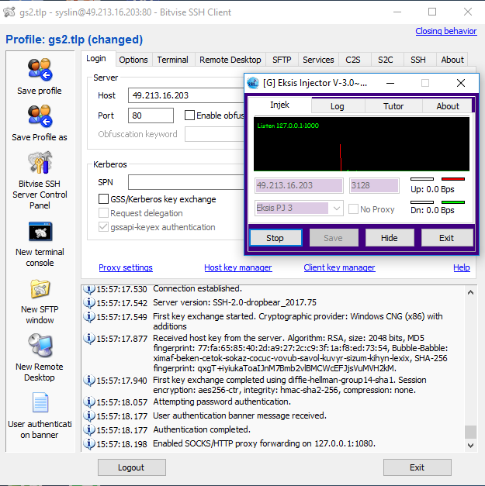Switch to the Options tab

click(133, 60)
